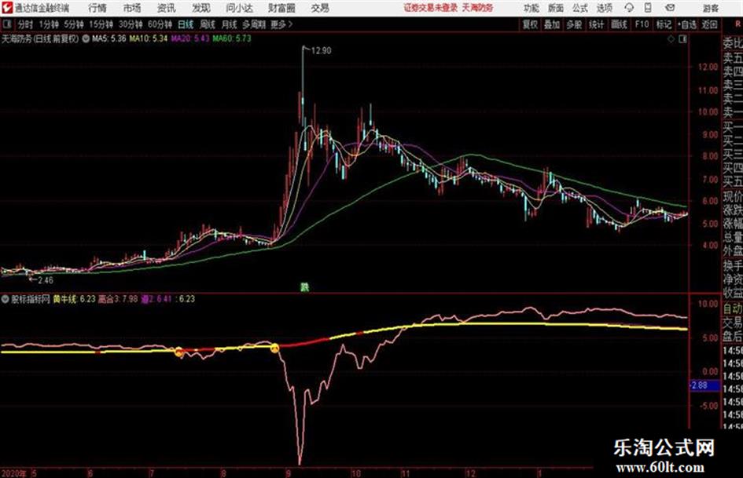The width and height of the screenshot is (743, 478).
Task: Click the MA20: 5.43 label
Action: point(190,38)
